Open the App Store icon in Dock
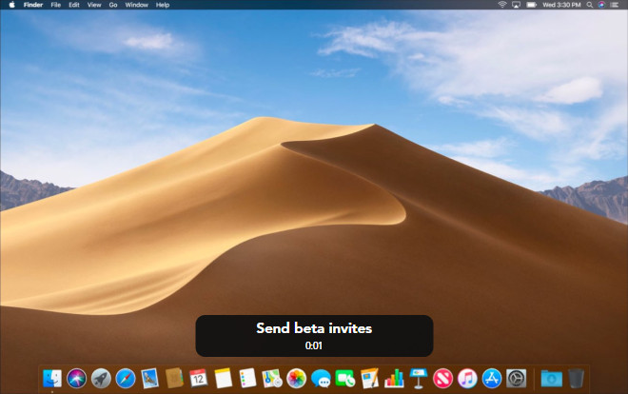Screen dimensions: 628x394 pyautogui.click(x=492, y=379)
